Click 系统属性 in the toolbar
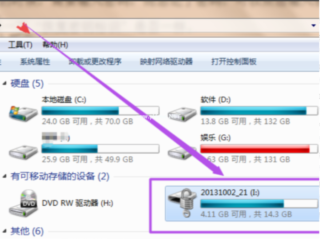Screen dimensions: 320x239 35,61
